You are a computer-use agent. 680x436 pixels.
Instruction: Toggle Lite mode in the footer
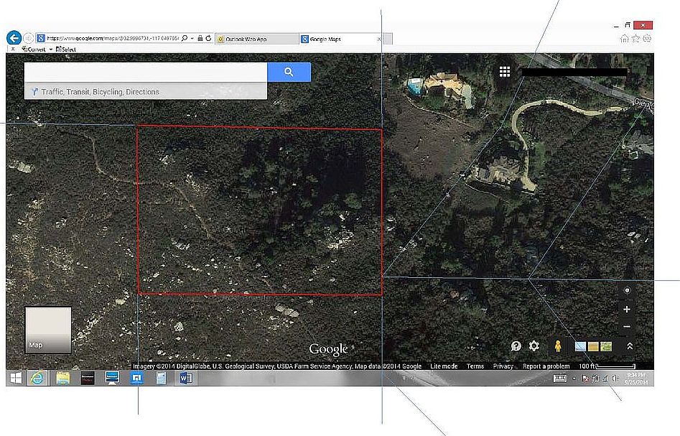pos(444,366)
